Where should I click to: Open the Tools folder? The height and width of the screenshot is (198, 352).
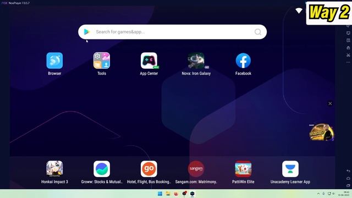pos(102,61)
